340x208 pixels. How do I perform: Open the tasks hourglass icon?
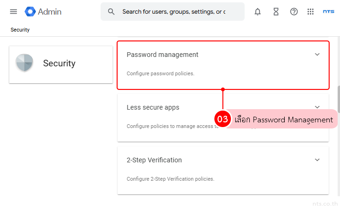276,12
